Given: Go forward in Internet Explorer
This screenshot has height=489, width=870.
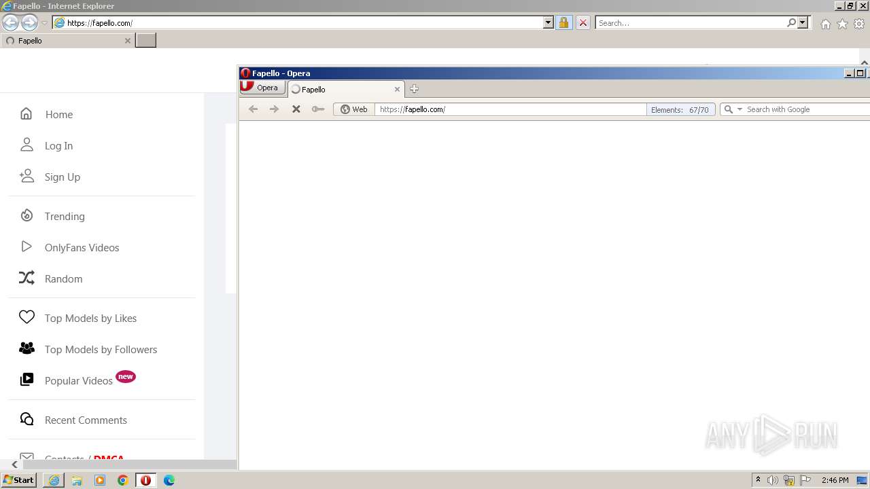Looking at the screenshot, I should 29,23.
